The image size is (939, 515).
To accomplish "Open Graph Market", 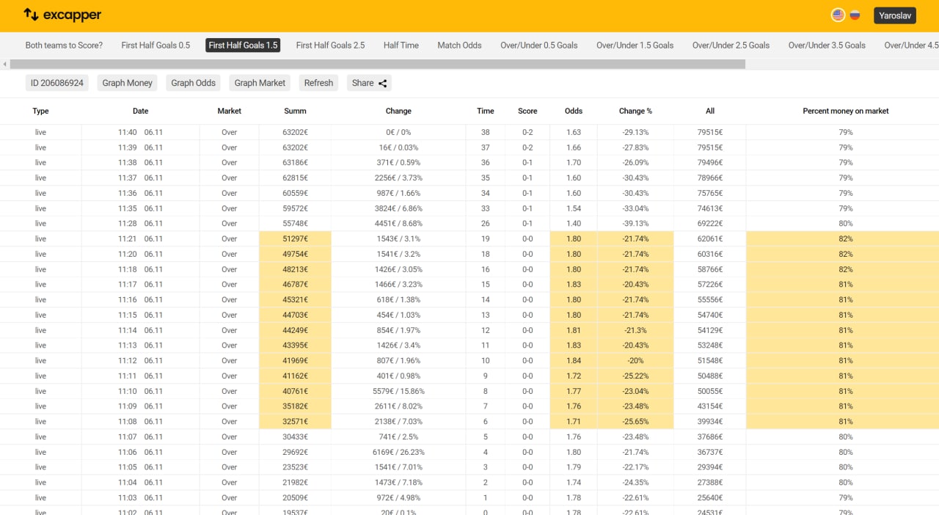I will click(x=260, y=83).
